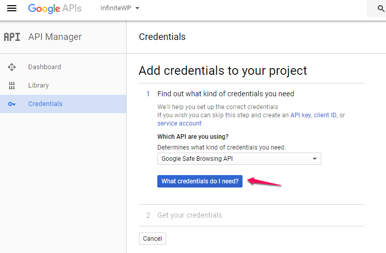
Task: Open the service account link
Action: [179, 123]
